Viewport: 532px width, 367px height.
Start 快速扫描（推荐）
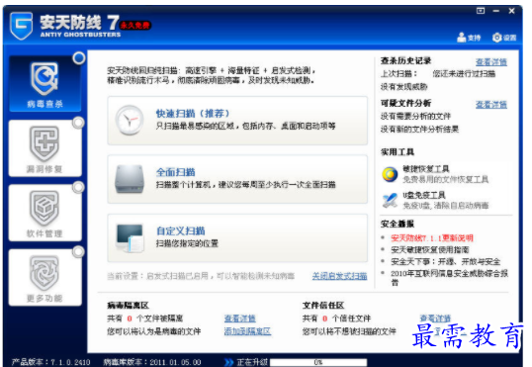click(237, 121)
